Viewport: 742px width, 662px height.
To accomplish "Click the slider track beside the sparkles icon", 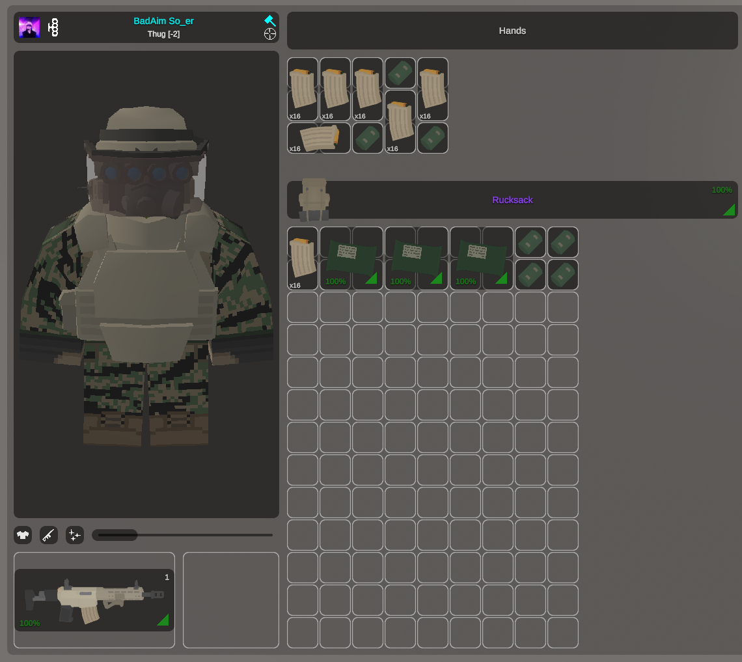I will pos(182,535).
